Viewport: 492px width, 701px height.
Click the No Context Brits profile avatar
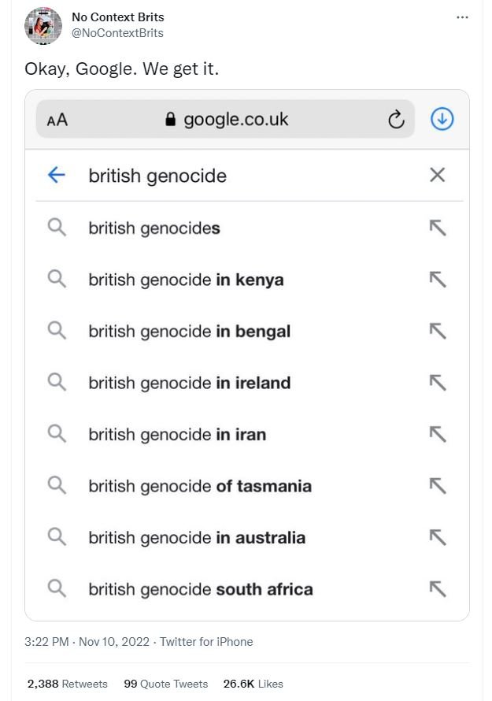coord(43,26)
